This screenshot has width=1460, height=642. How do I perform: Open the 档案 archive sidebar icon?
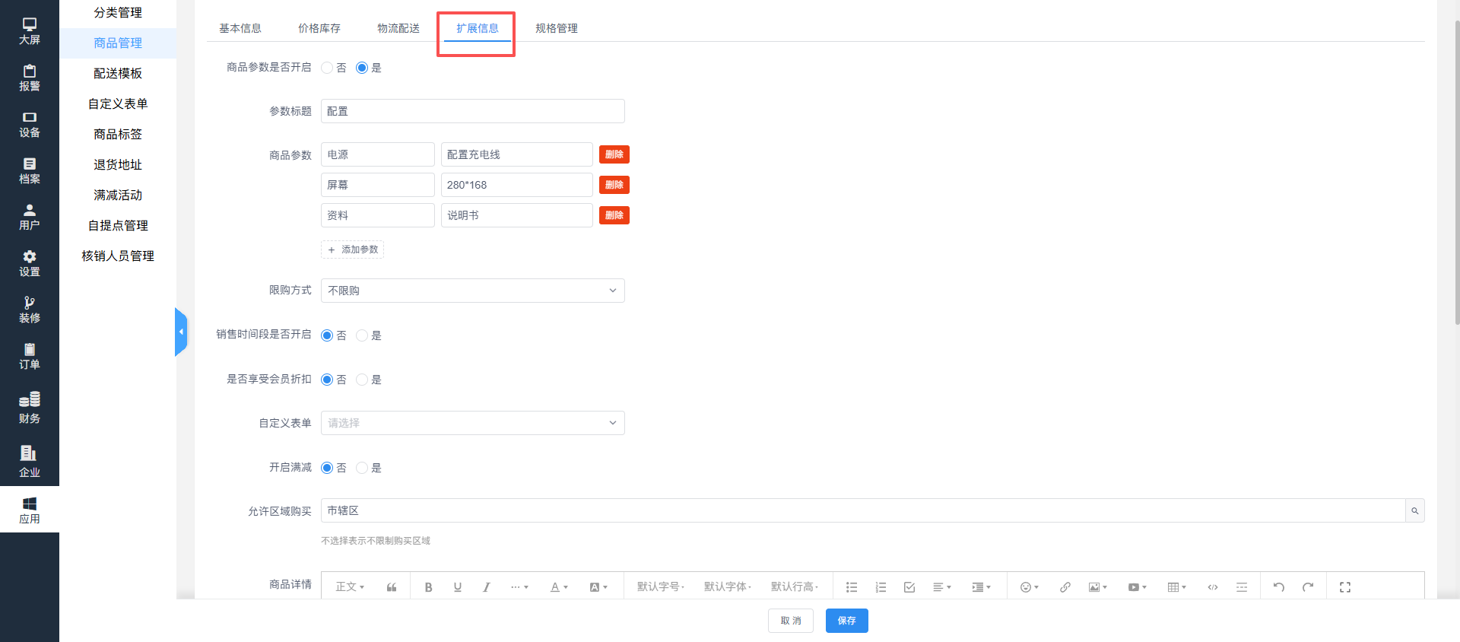pyautogui.click(x=29, y=170)
